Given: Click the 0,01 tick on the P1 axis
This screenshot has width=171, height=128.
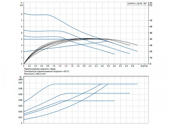Looking at the screenshot, I should click(21, 117).
